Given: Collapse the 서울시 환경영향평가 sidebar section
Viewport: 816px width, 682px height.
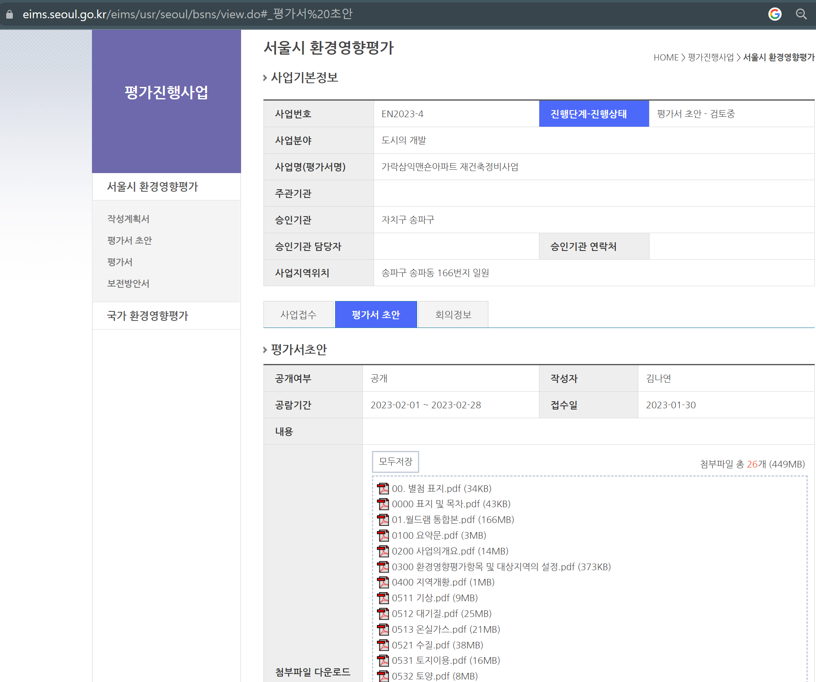Looking at the screenshot, I should pos(152,187).
